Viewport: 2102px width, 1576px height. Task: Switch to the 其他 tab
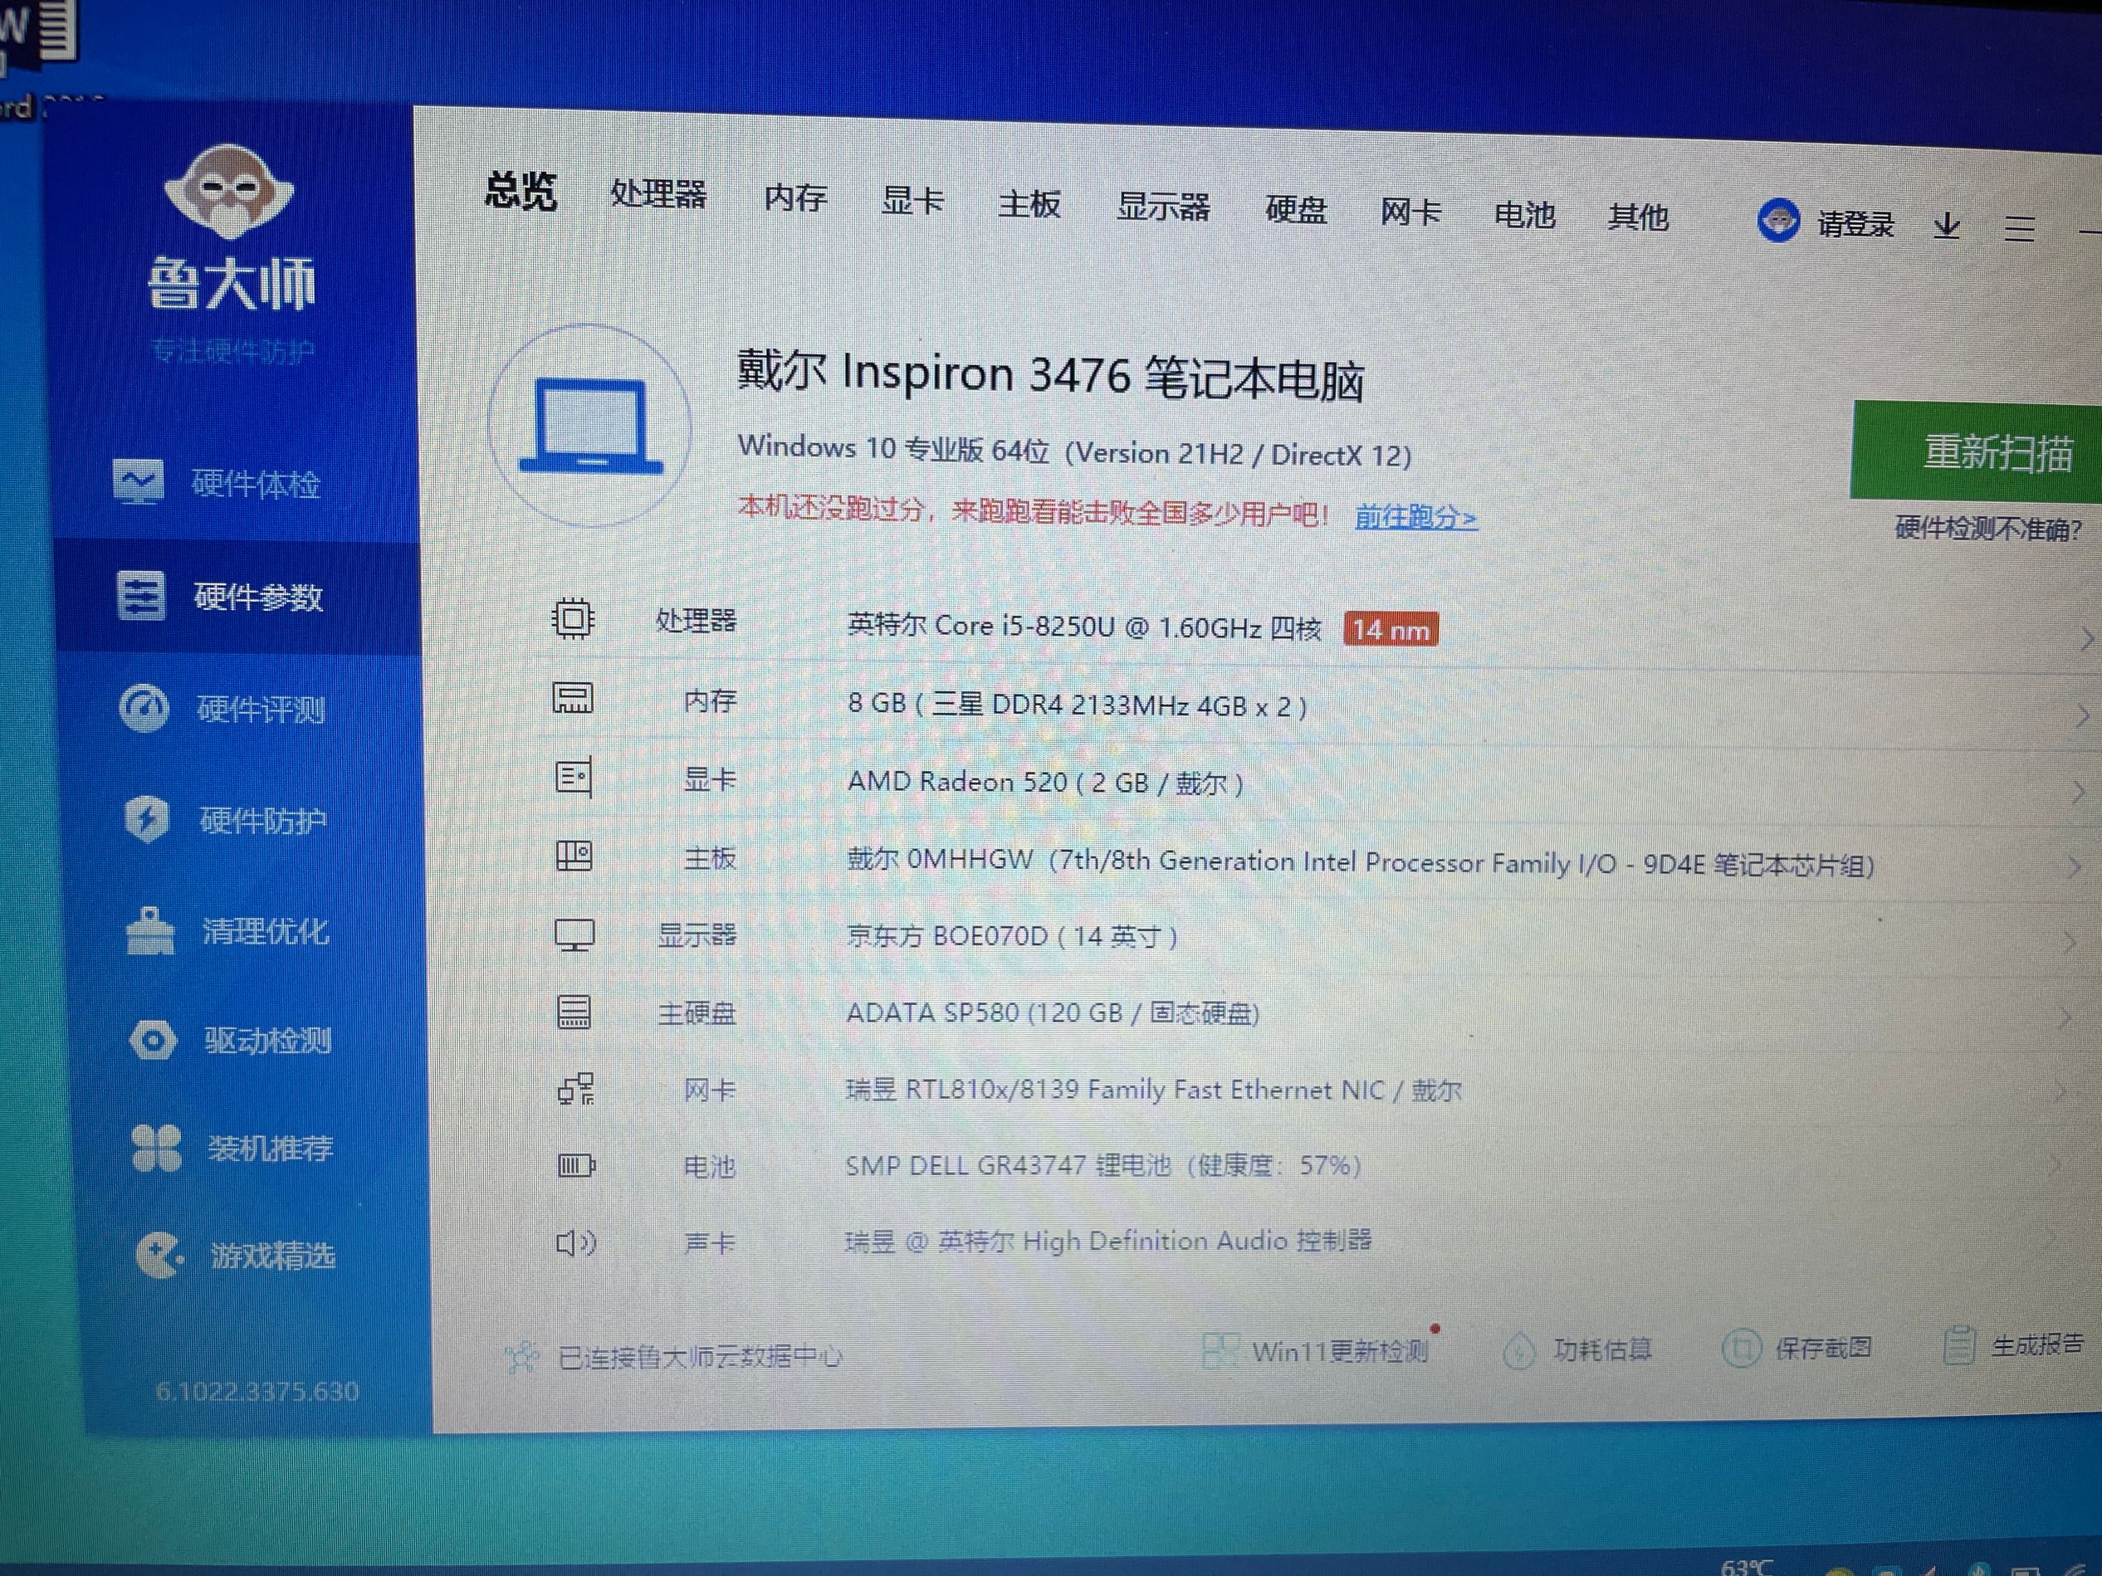pyautogui.click(x=1638, y=217)
